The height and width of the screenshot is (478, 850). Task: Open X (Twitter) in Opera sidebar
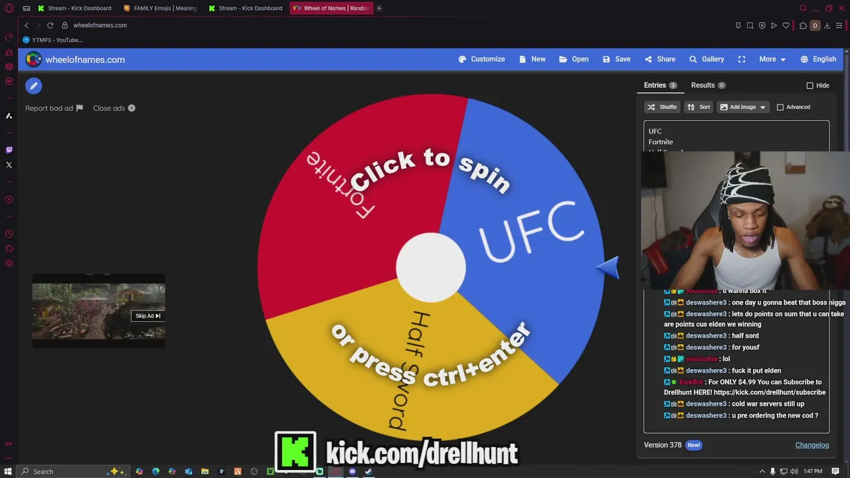[x=9, y=165]
